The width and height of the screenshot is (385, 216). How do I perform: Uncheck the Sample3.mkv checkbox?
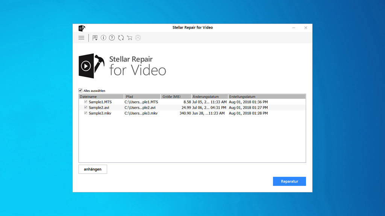pyautogui.click(x=86, y=113)
